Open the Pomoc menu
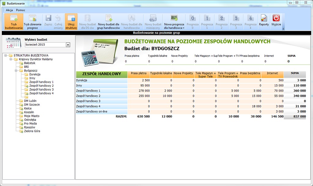Viewport: 313px width, 186px height. click(x=20, y=10)
